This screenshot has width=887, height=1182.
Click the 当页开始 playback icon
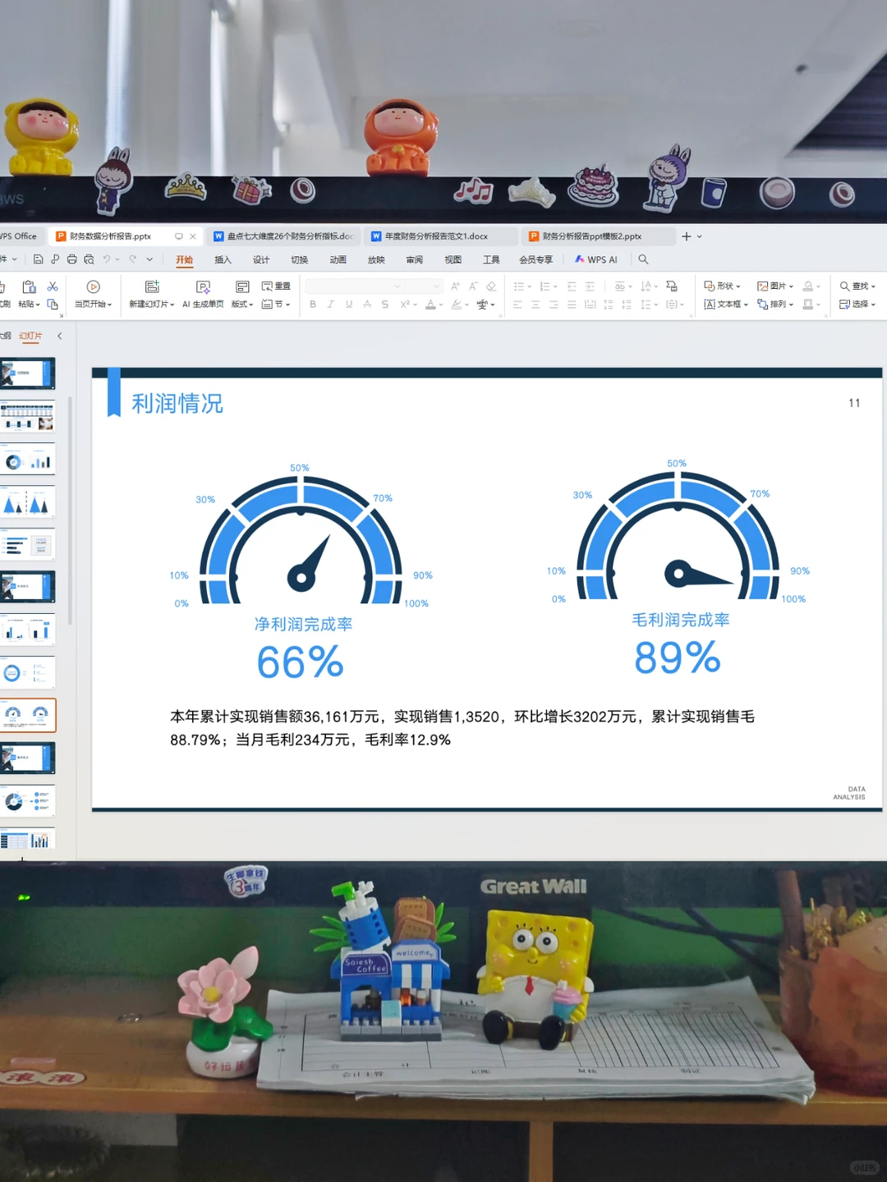pyautogui.click(x=93, y=286)
